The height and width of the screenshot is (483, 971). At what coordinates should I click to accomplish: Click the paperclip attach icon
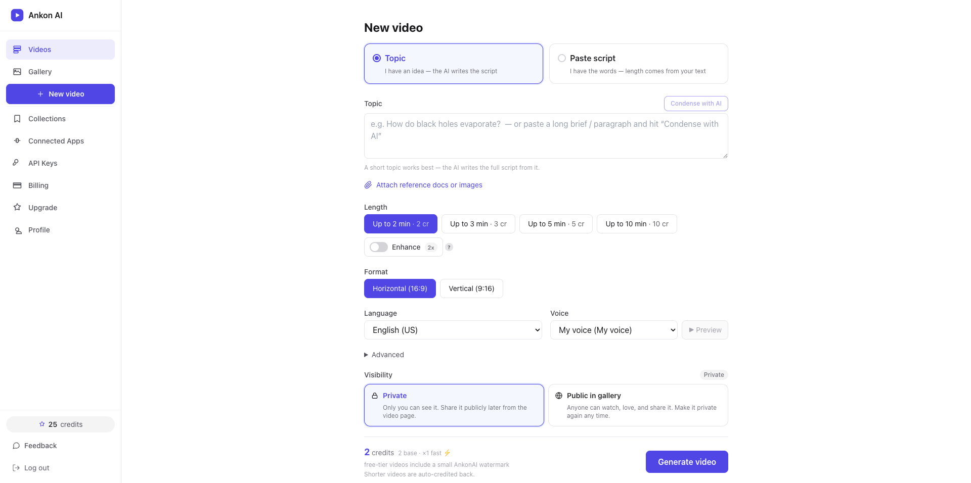pyautogui.click(x=368, y=185)
